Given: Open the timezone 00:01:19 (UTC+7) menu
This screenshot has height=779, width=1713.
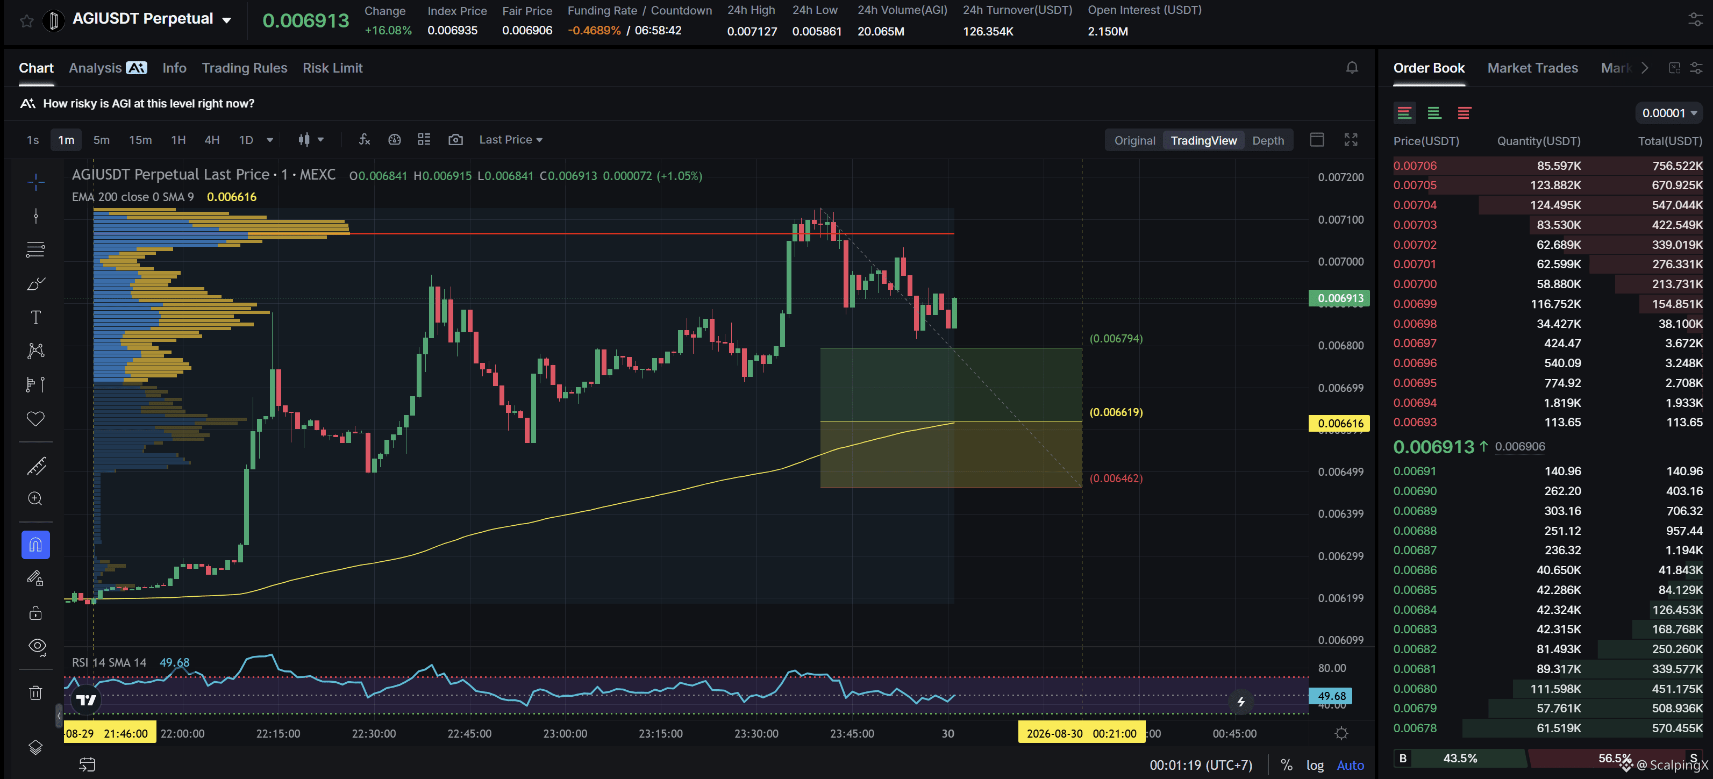Looking at the screenshot, I should pyautogui.click(x=1200, y=765).
